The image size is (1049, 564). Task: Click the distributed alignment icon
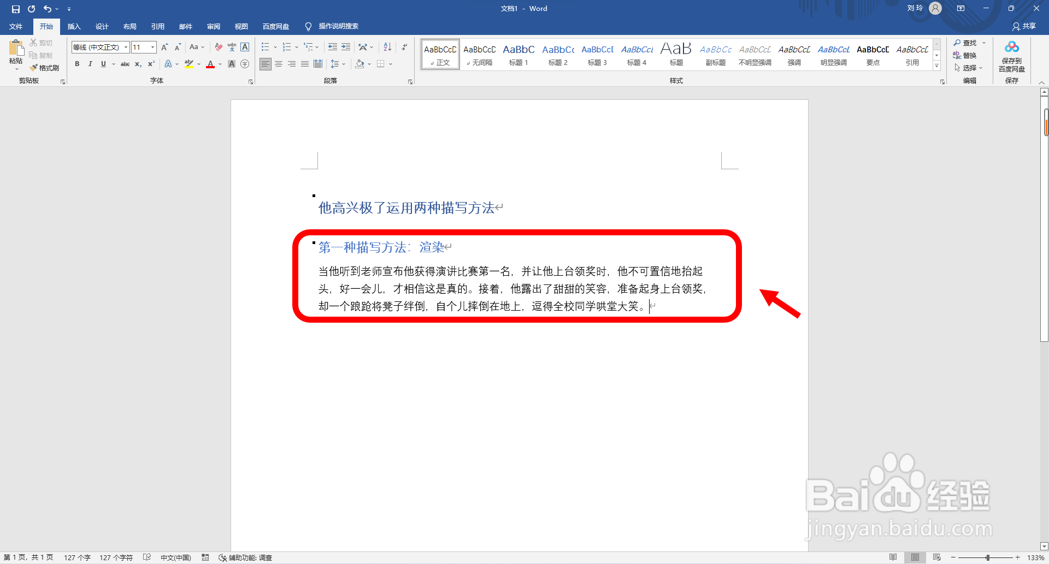click(318, 64)
